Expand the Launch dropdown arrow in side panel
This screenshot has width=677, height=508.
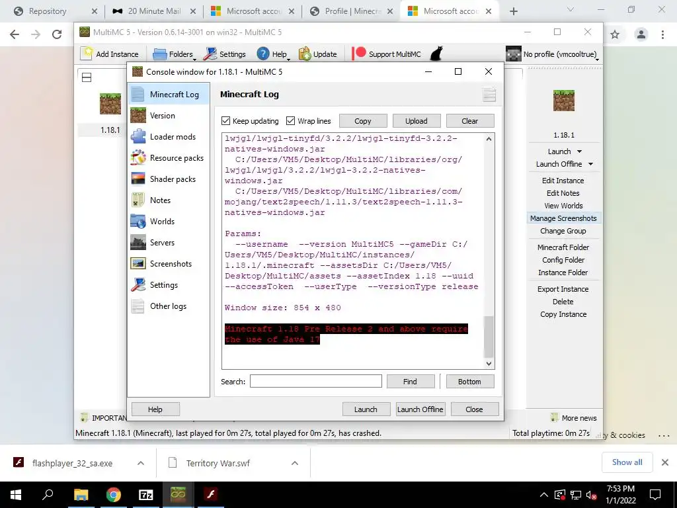579,151
